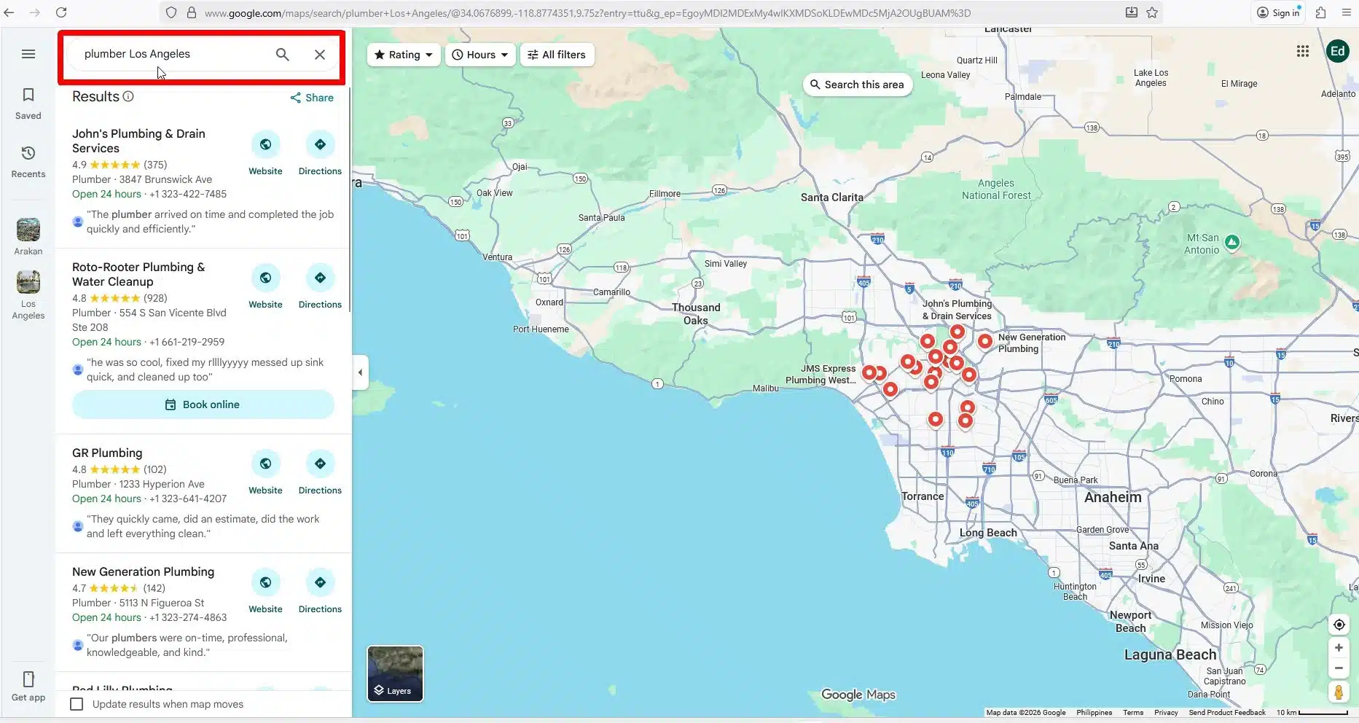Book online with Roto-Rooter Plumbing
The height and width of the screenshot is (723, 1359).
pyautogui.click(x=203, y=405)
